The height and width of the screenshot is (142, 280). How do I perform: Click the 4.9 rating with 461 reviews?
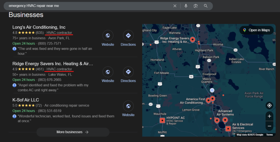(28, 69)
